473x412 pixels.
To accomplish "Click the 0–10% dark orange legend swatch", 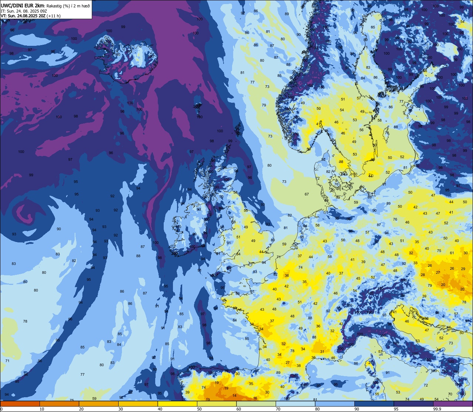I will [20, 404].
